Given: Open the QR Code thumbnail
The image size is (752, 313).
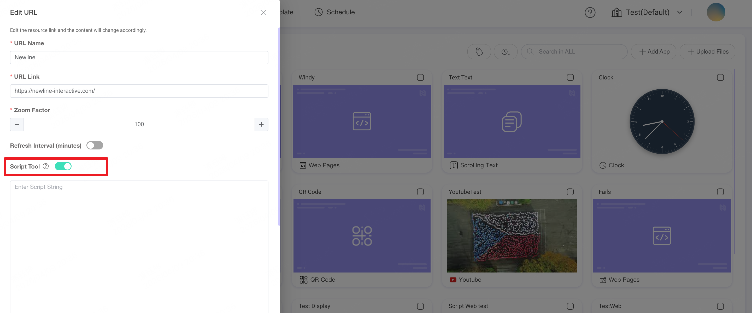Looking at the screenshot, I should click(362, 236).
